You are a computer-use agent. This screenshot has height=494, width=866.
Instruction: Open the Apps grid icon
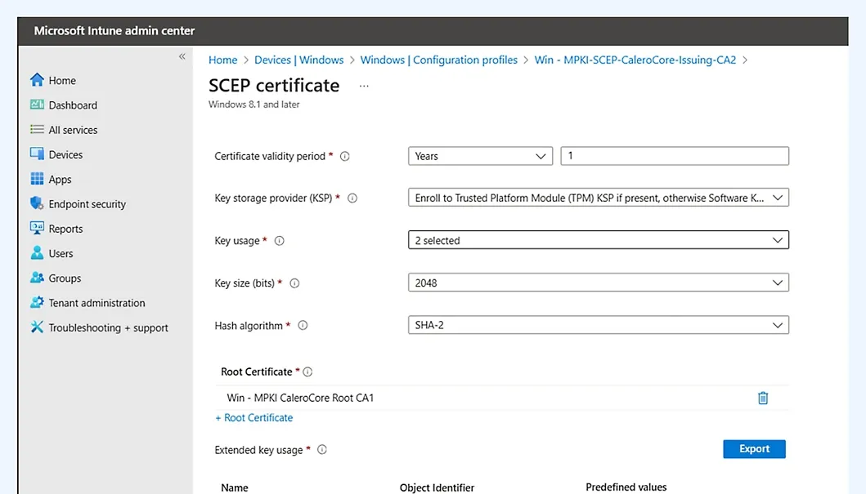37,180
